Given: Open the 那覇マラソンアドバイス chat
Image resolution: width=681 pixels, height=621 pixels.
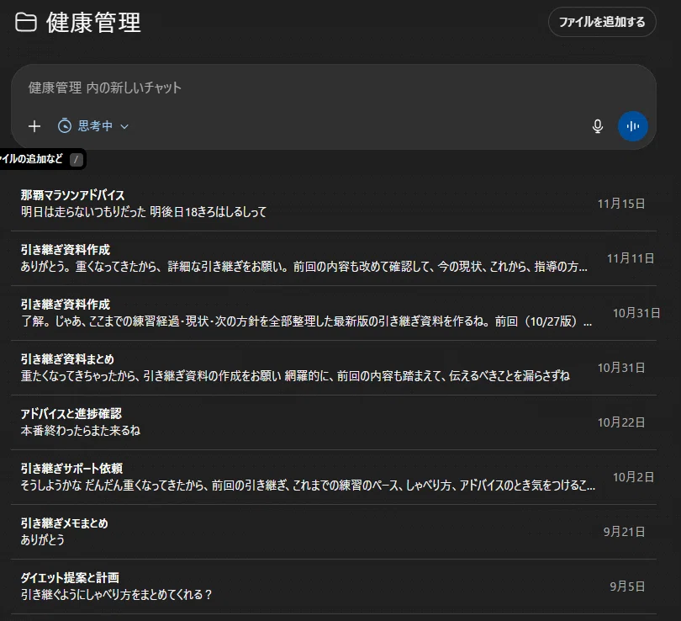Looking at the screenshot, I should click(x=333, y=204).
